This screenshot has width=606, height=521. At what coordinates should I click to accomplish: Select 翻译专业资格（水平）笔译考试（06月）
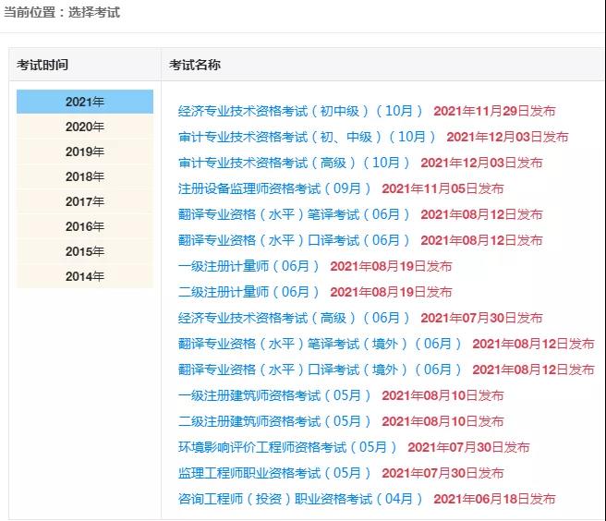[x=294, y=214]
